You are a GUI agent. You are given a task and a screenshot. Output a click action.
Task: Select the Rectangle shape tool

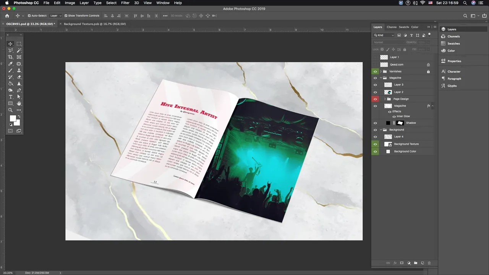pos(10,104)
